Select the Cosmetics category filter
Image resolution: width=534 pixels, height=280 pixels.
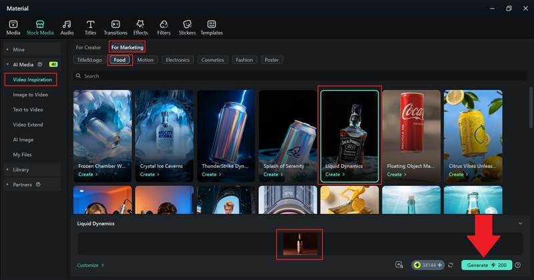tap(212, 60)
